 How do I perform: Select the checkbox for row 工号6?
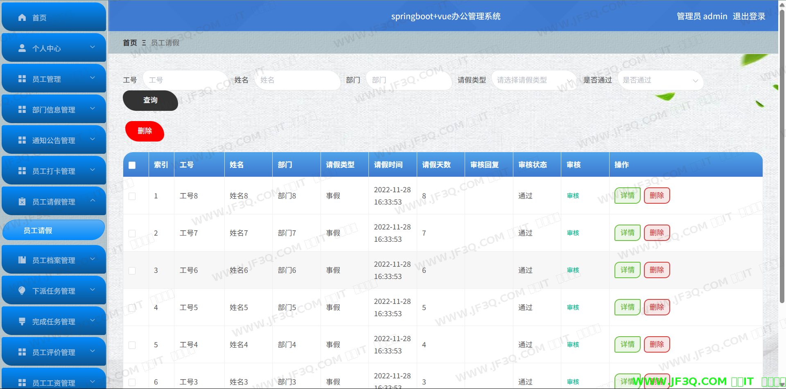click(132, 270)
